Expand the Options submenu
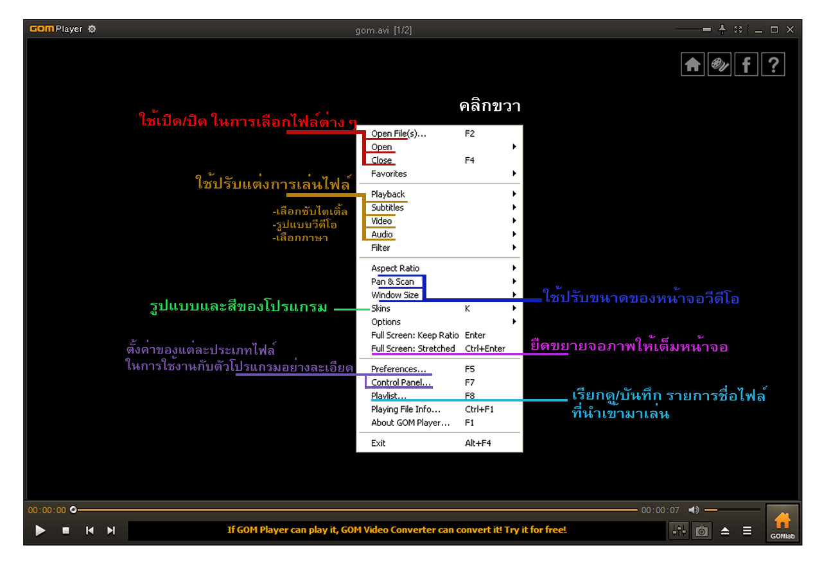 coord(439,322)
